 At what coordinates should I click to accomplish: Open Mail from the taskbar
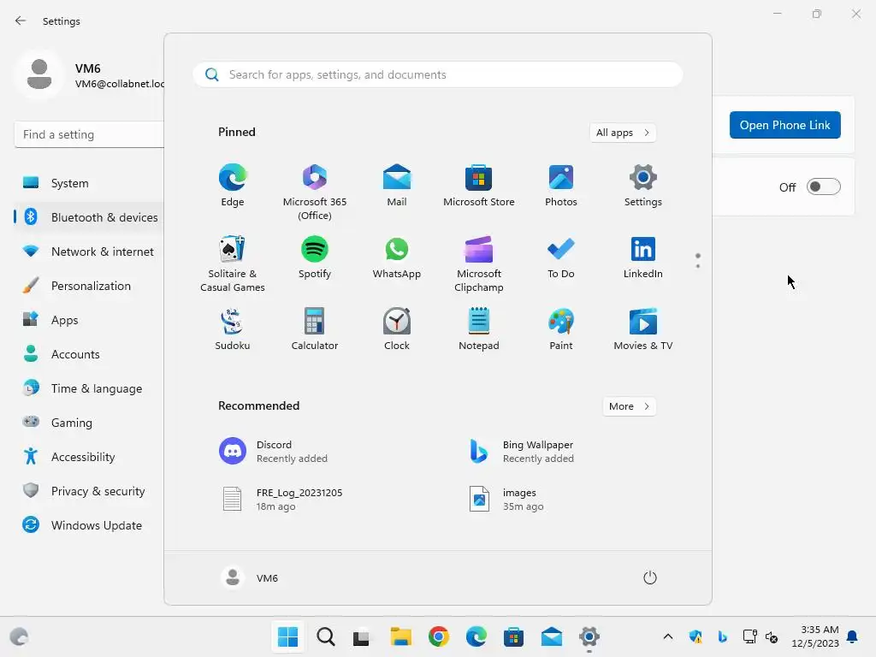click(552, 636)
